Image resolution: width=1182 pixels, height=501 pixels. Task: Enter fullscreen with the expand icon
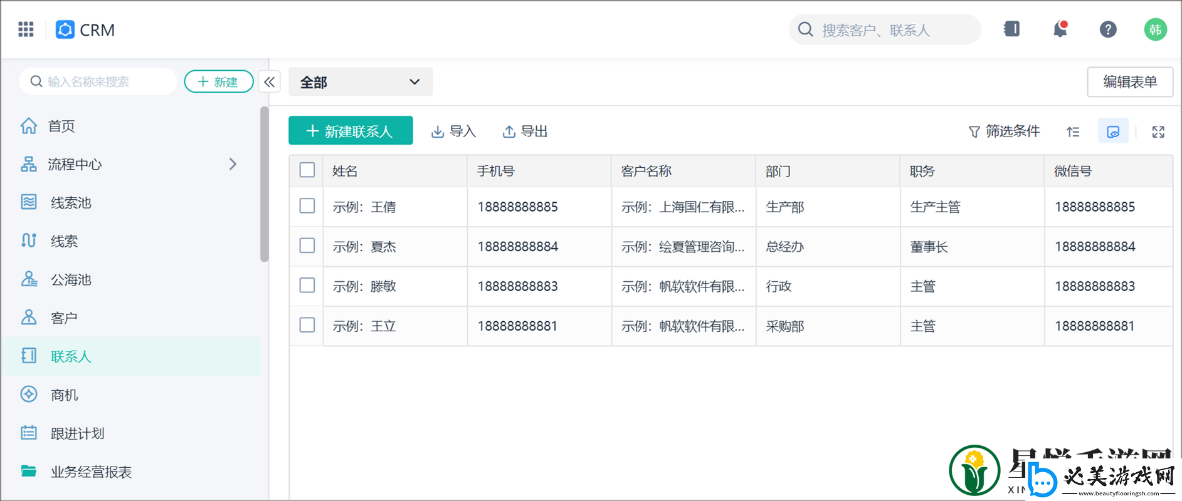tap(1158, 132)
